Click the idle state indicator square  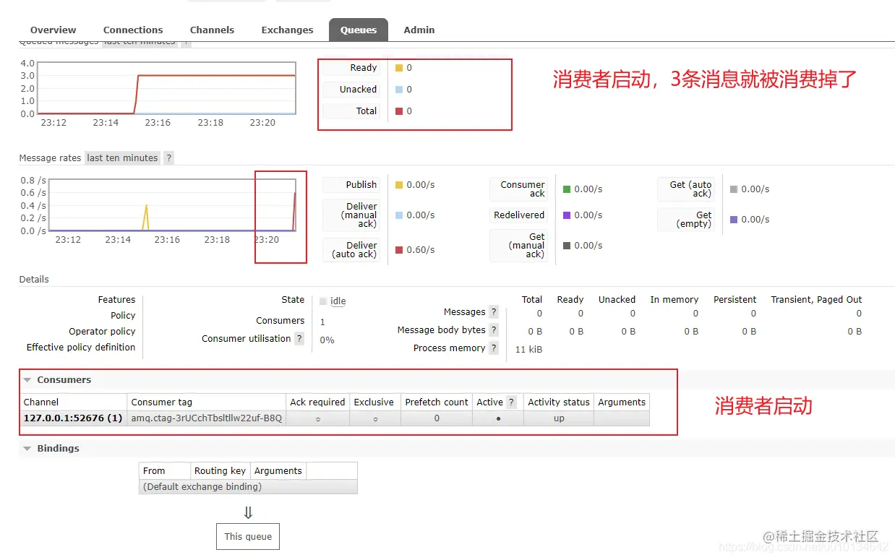323,301
